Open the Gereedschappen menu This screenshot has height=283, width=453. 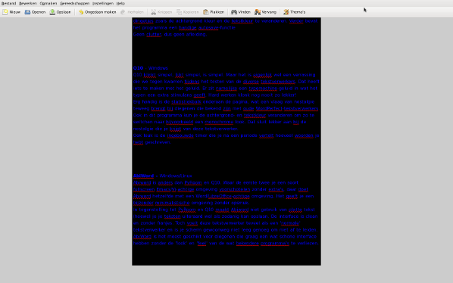tap(74, 4)
